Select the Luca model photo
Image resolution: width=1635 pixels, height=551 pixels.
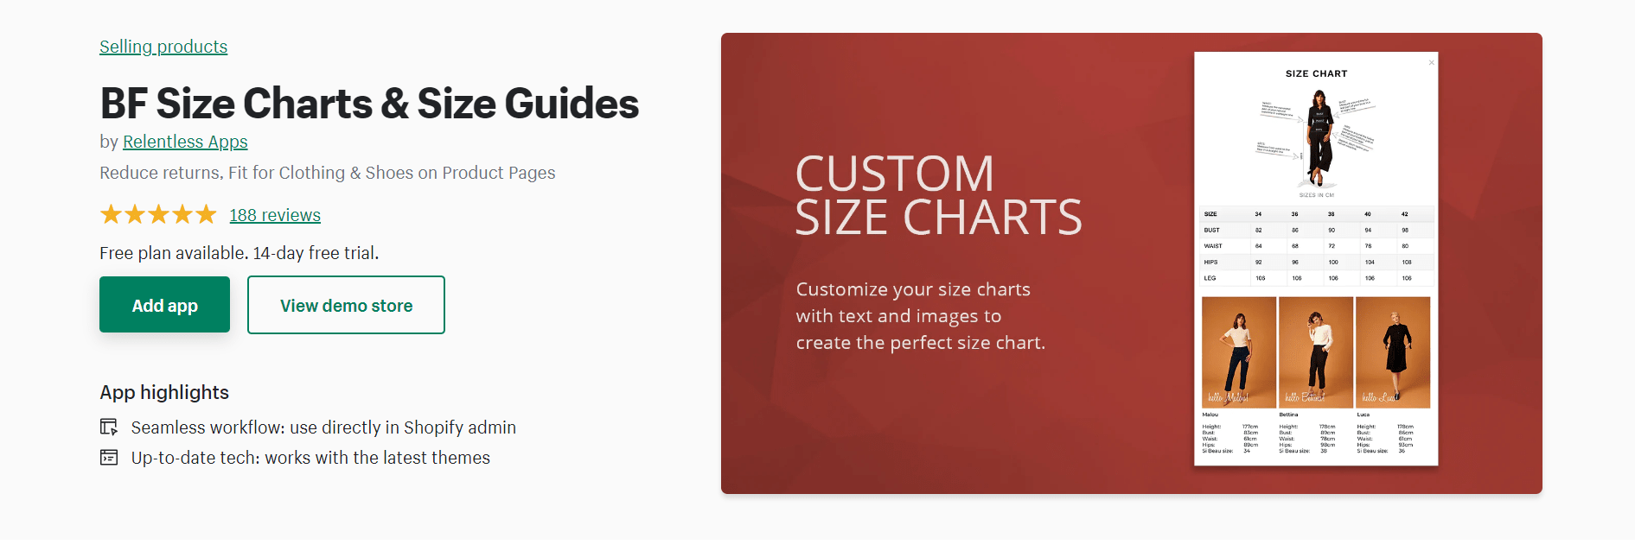pyautogui.click(x=1393, y=352)
